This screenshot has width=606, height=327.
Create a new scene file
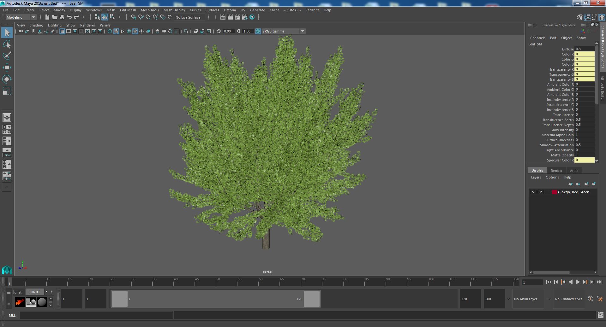click(x=47, y=17)
